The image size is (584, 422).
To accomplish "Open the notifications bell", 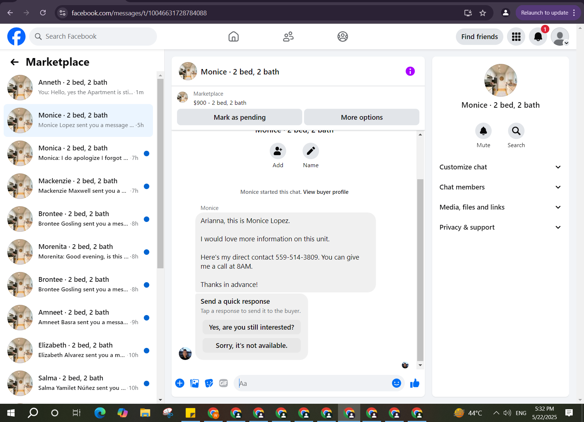I will [x=538, y=37].
